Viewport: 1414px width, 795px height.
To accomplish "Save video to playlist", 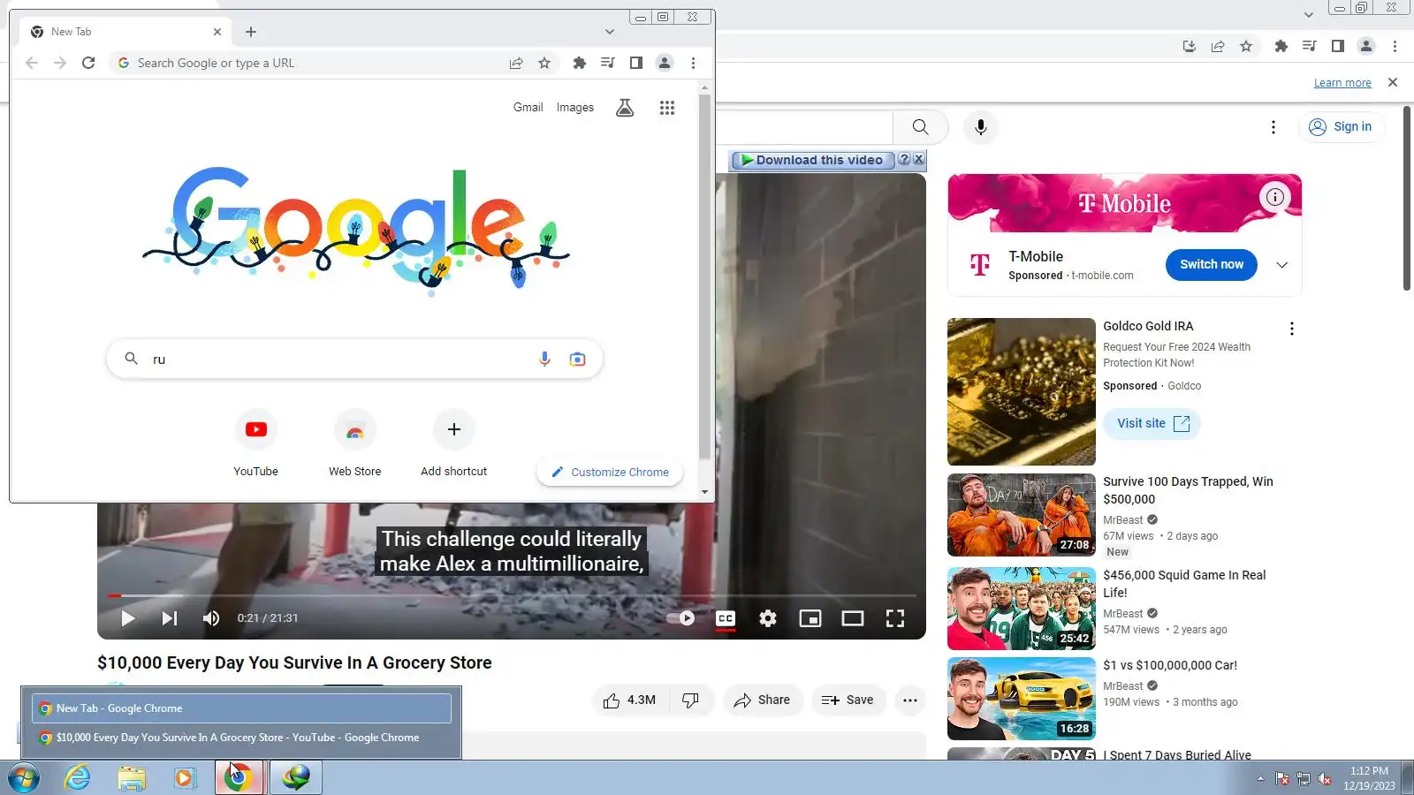I will pos(848,700).
